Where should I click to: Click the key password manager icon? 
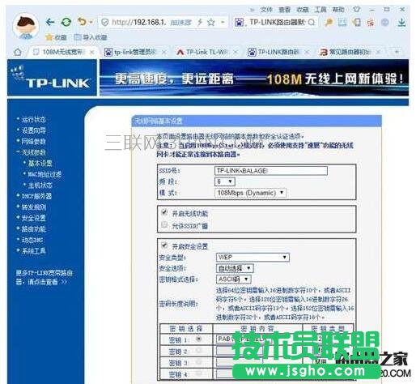tap(329, 22)
